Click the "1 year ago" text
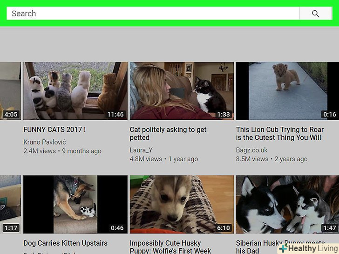The width and height of the screenshot is (339, 254). 183,159
